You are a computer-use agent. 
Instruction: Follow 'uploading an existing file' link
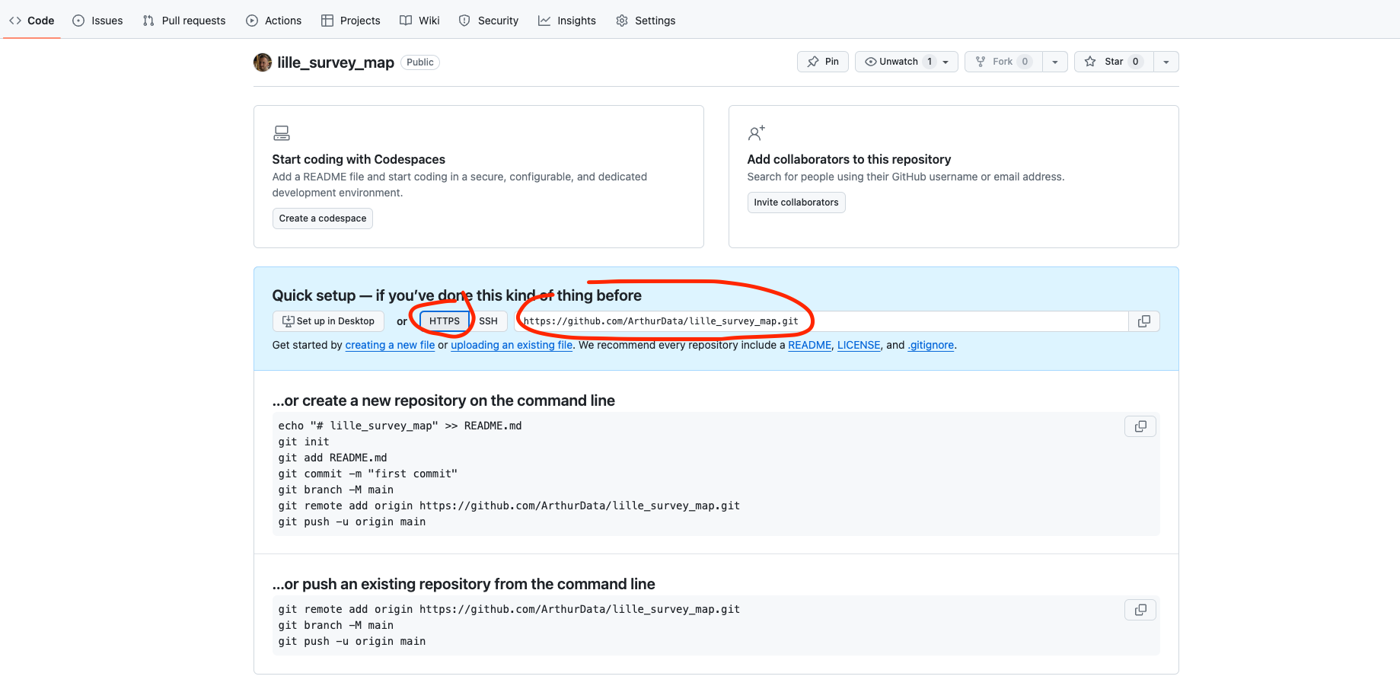point(512,345)
